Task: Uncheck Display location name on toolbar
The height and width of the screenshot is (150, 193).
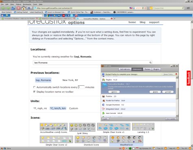Action: (x=34, y=91)
